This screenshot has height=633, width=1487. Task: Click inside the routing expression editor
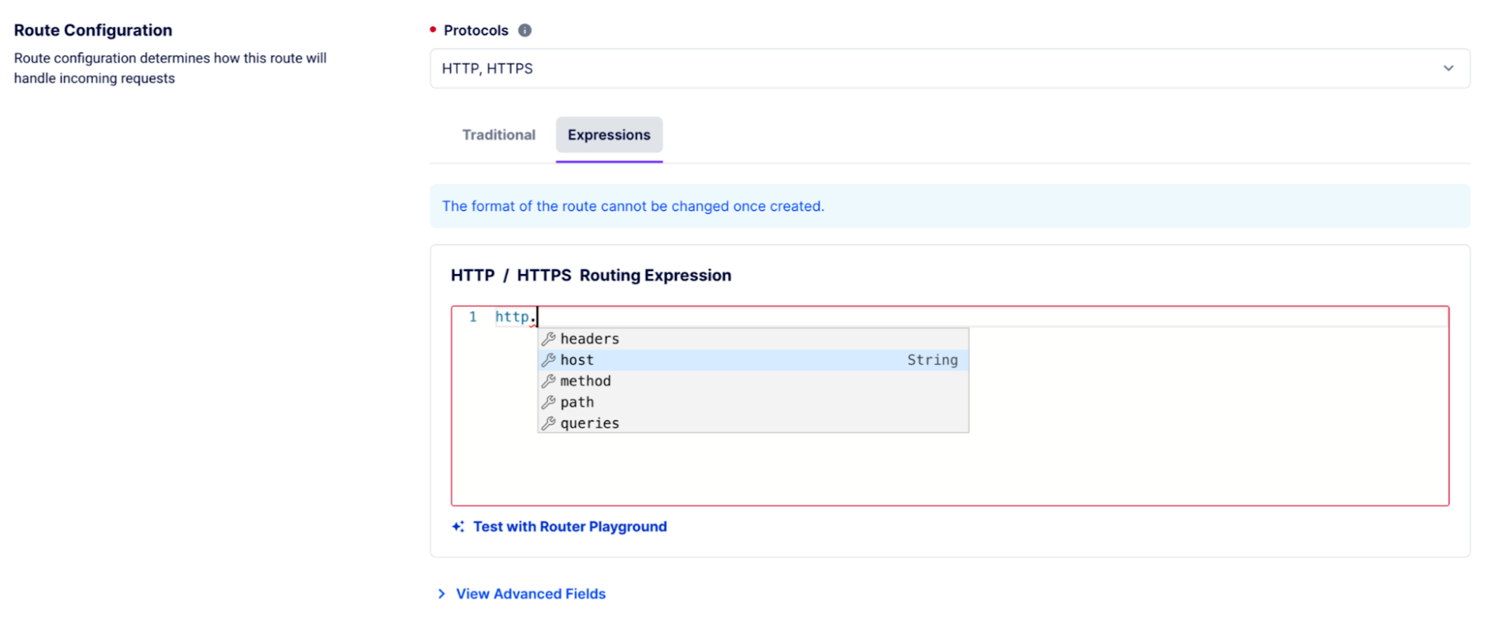pos(1162,465)
